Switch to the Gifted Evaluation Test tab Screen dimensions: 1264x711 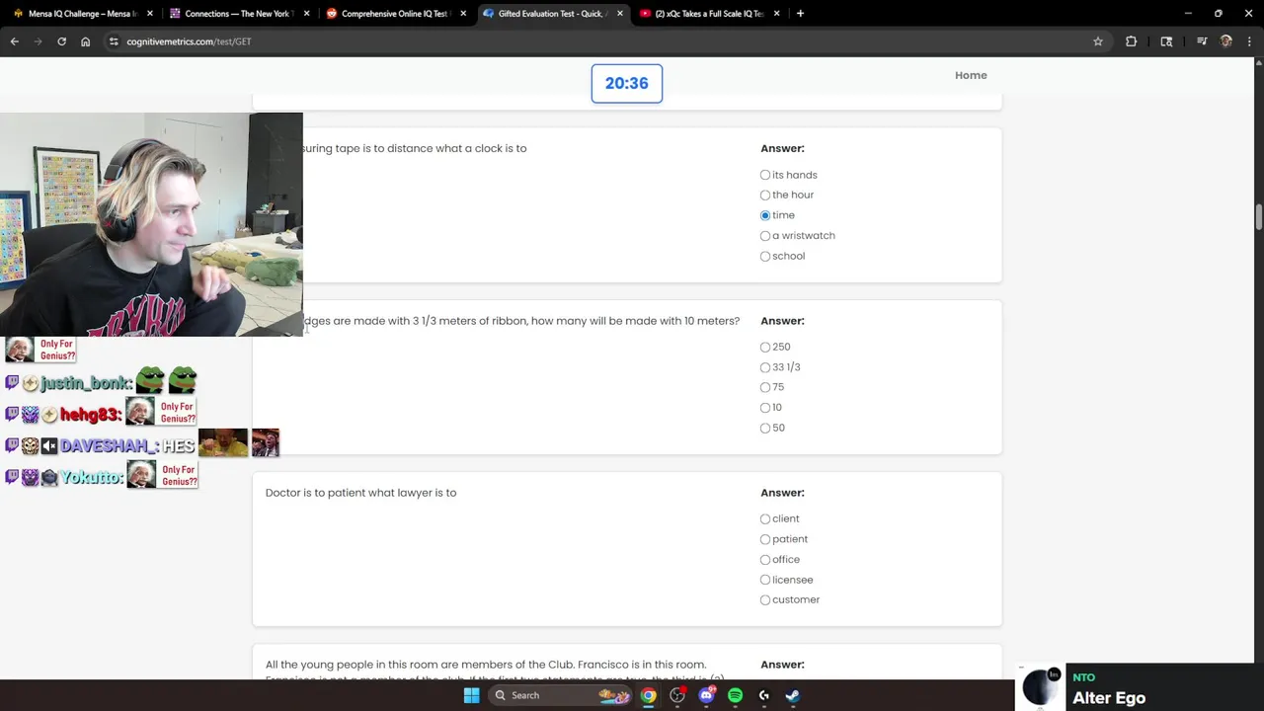[x=551, y=14]
